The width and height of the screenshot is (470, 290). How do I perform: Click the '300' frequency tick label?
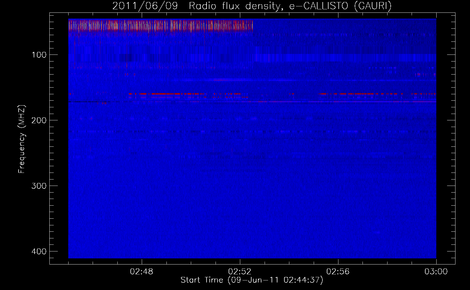[x=39, y=186]
